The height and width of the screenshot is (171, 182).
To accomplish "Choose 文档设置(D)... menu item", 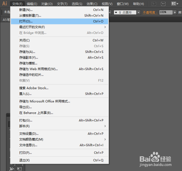I will [x=59, y=134].
